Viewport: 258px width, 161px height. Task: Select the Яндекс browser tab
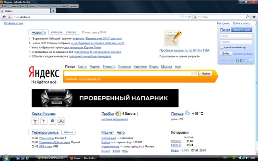tap(25, 11)
